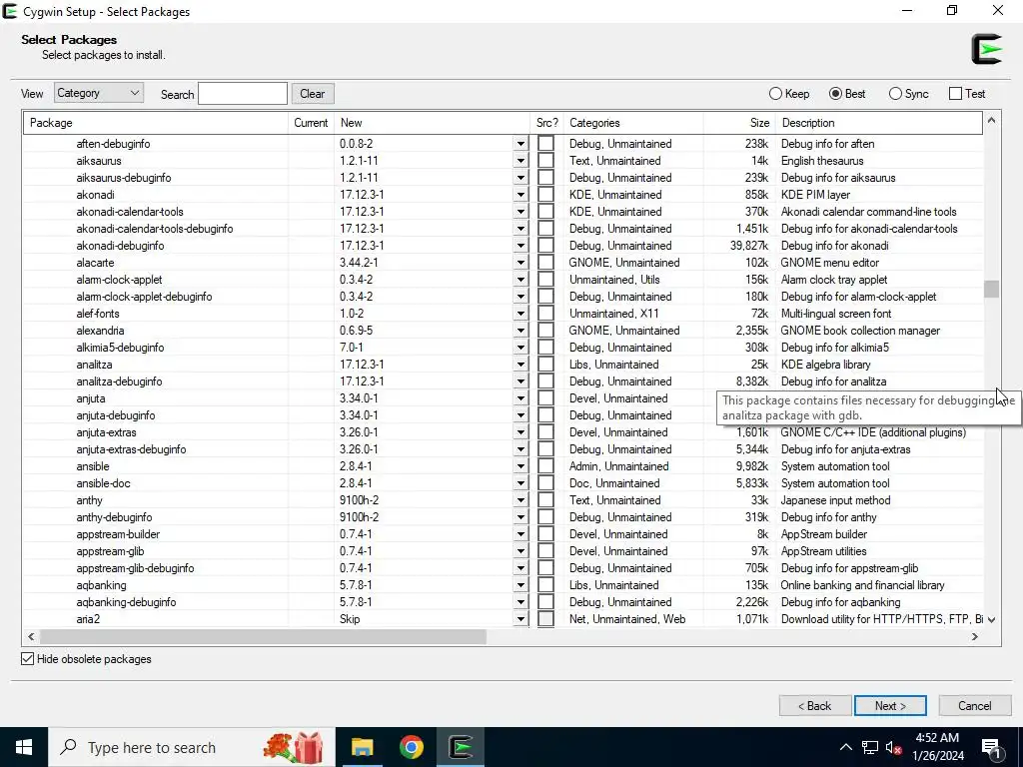Click the Description column header
This screenshot has height=767, width=1023.
[879, 123]
